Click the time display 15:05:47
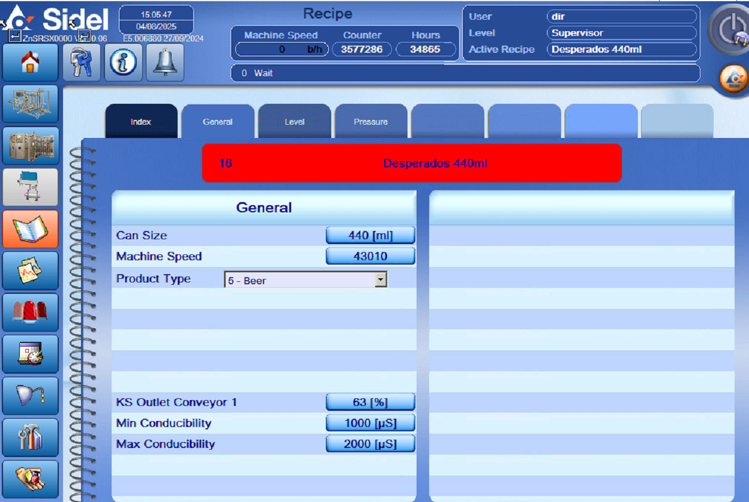This screenshot has width=749, height=502. (157, 14)
